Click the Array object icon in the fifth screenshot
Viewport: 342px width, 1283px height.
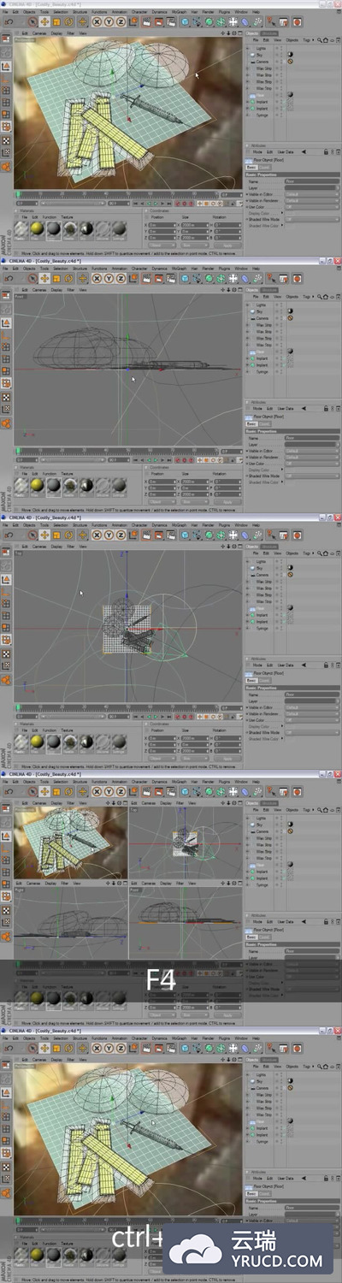coord(221,1048)
